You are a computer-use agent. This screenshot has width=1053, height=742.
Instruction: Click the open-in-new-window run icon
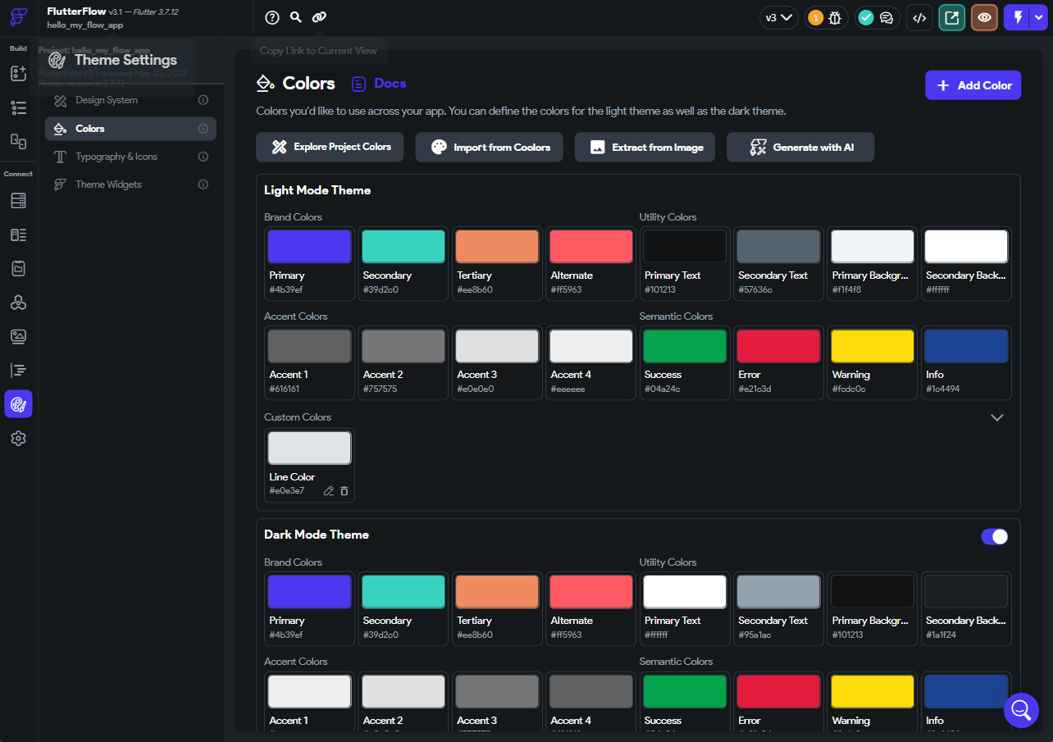(951, 17)
